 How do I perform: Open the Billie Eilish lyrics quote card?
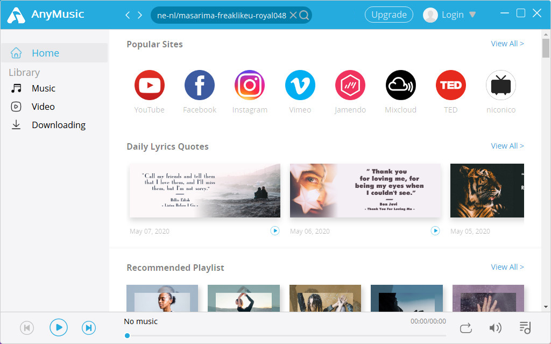205,191
